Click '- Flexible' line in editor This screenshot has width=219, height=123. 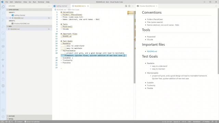(66, 63)
